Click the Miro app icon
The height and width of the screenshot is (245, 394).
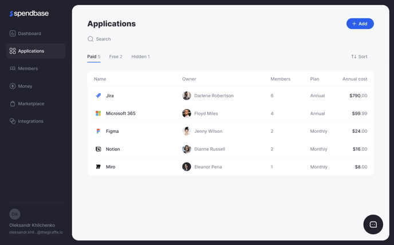[x=98, y=167]
